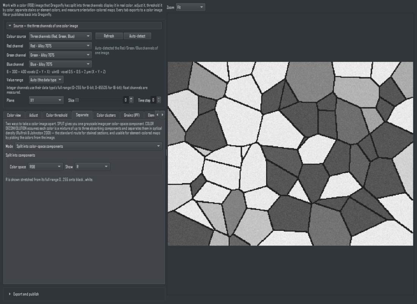Click the 'R is shown stretched' status text
Screen dimensions: 417x304
point(49,180)
